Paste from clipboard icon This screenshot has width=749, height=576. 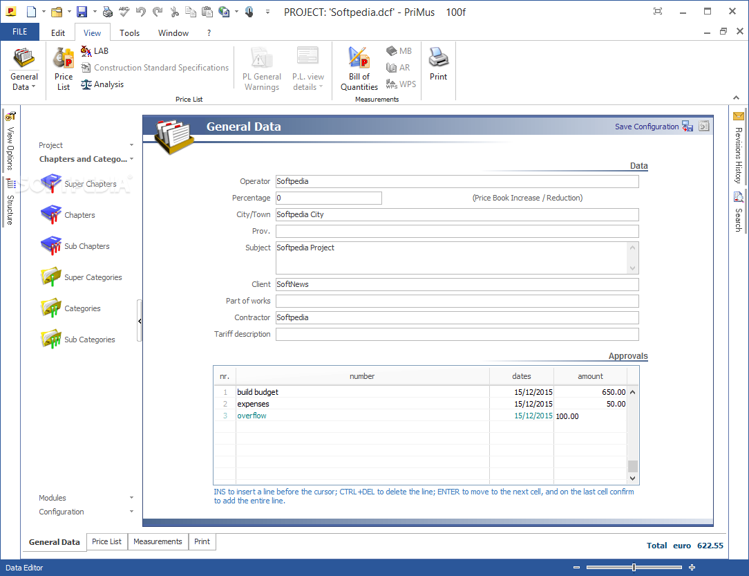point(207,12)
